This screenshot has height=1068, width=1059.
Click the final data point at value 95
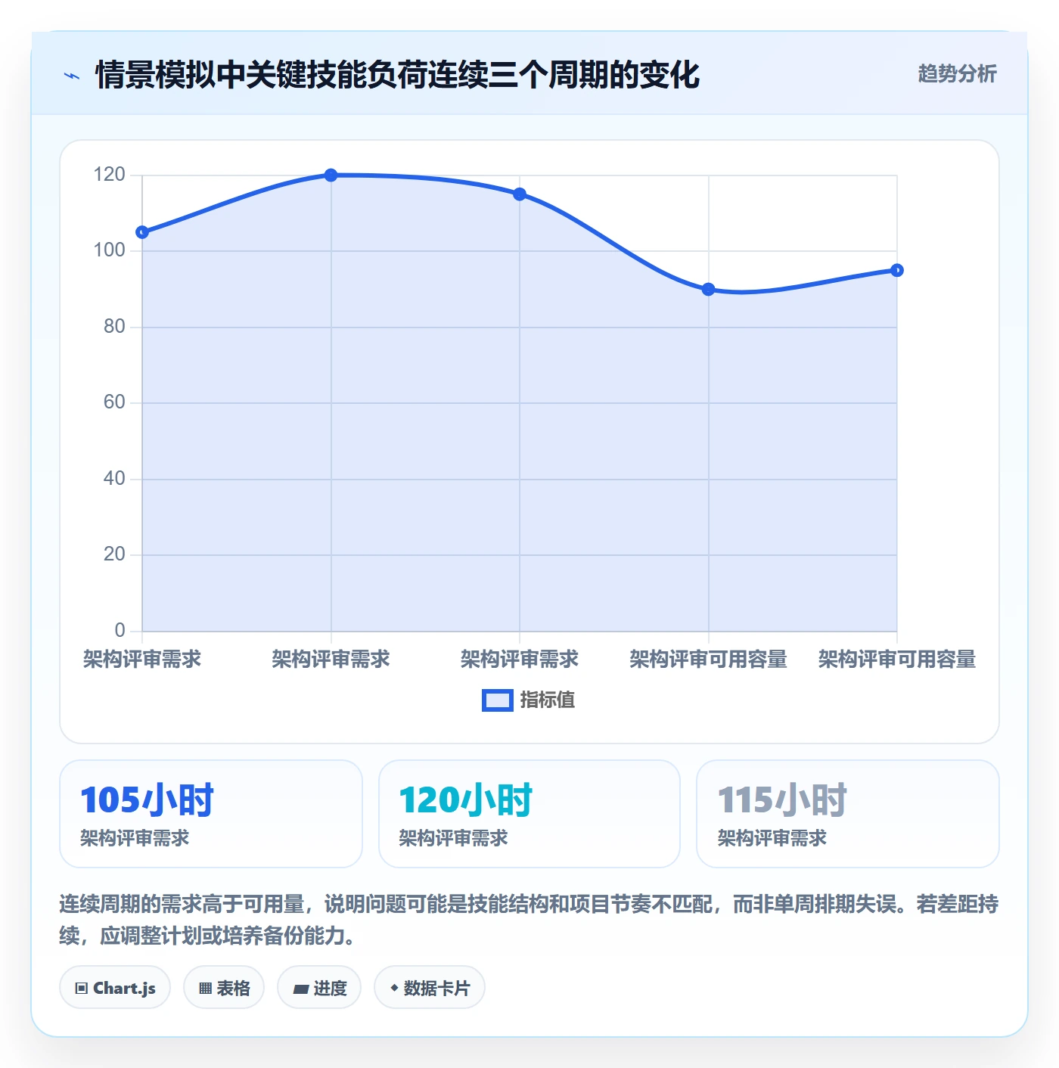tap(897, 270)
